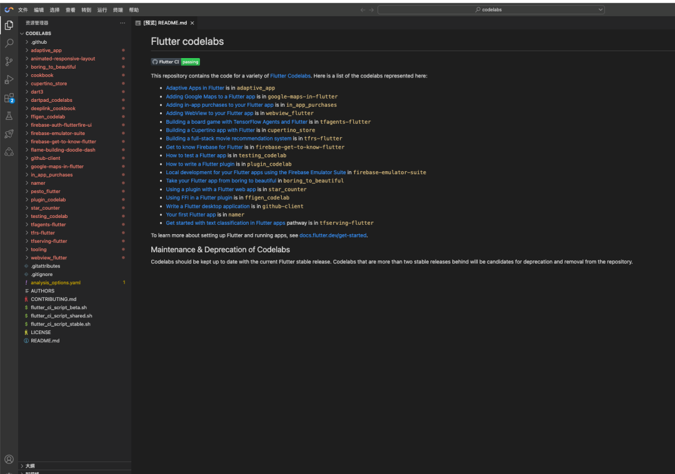Open Write a Flutter desktop application link
Image resolution: width=675 pixels, height=474 pixels.
(207, 207)
